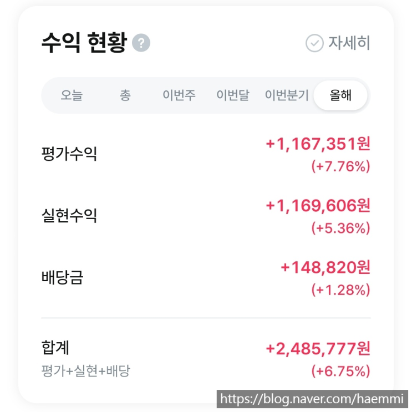Click the 배당금 row label
Viewport: 412px width, 412px height.
pos(62,277)
